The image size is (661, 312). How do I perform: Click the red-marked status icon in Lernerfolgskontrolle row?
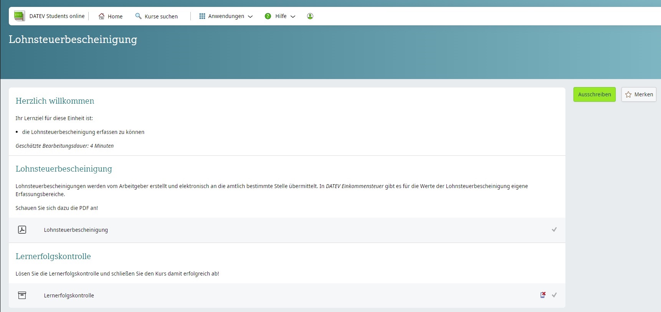click(x=543, y=295)
